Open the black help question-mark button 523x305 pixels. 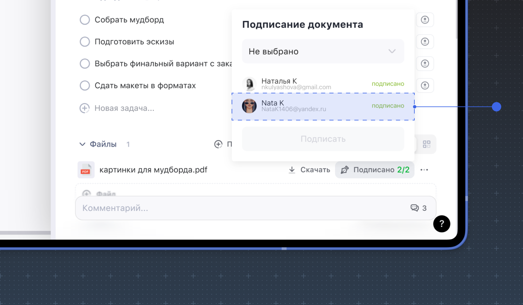tap(441, 224)
